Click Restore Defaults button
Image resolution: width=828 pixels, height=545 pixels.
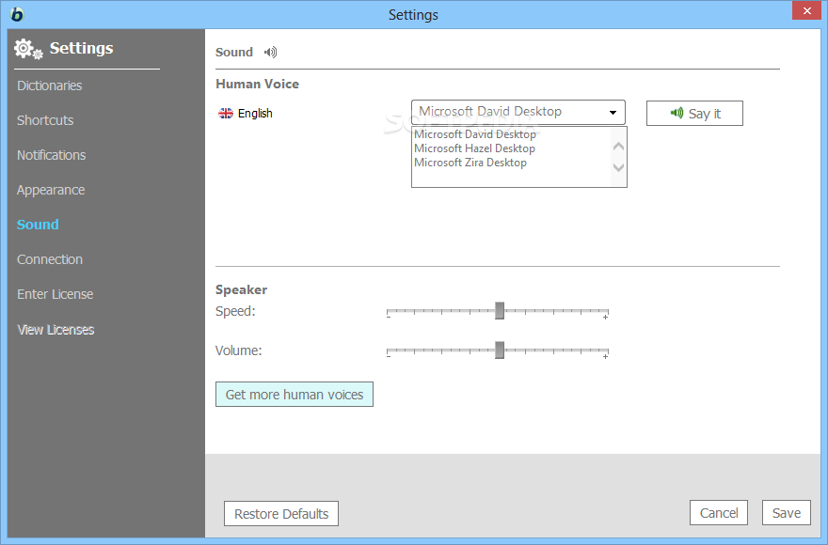pos(281,513)
